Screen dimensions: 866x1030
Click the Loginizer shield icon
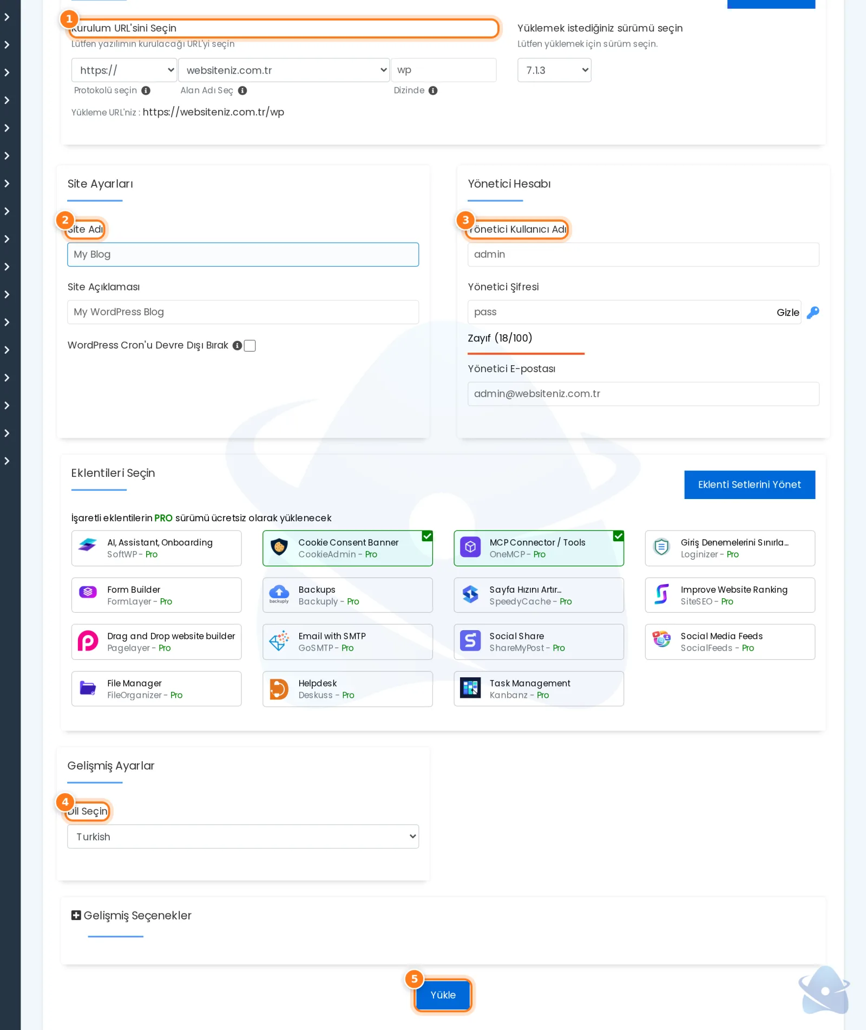[x=661, y=547]
